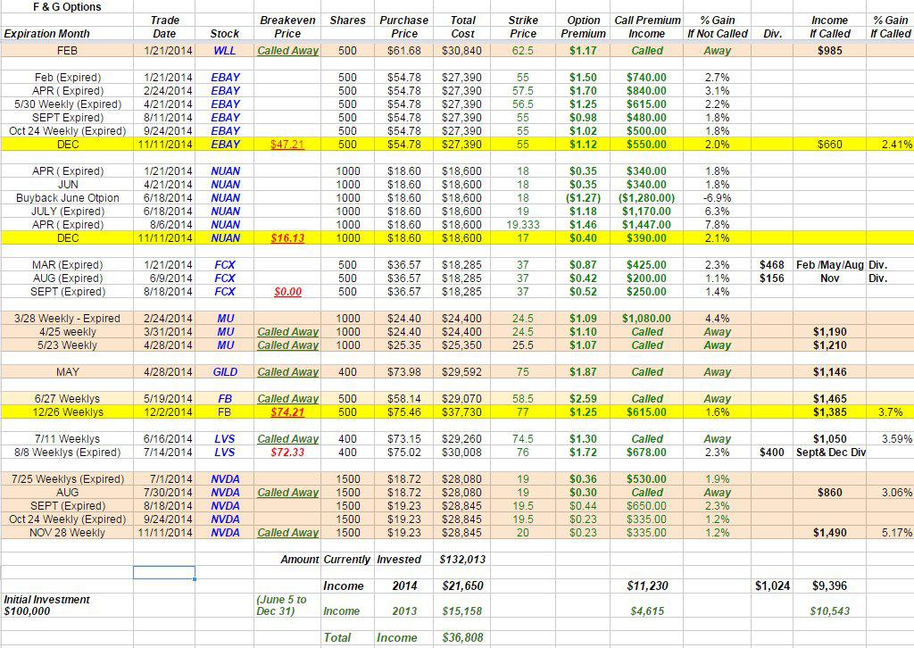
Task: Select the WLL stock cell
Action: point(224,51)
